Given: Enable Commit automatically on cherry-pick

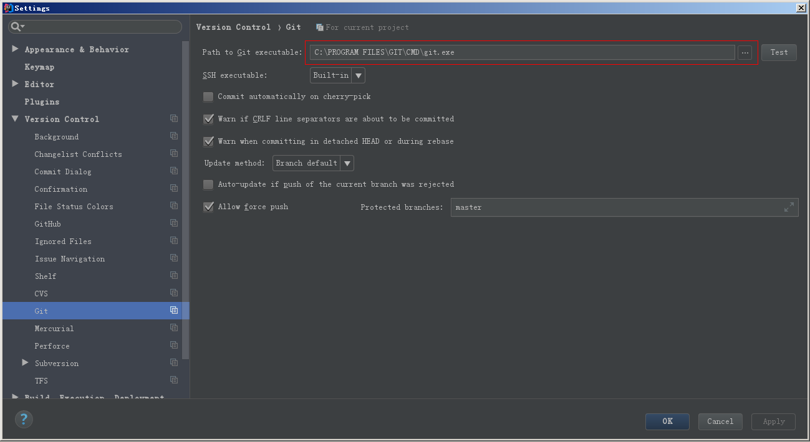Looking at the screenshot, I should 208,96.
